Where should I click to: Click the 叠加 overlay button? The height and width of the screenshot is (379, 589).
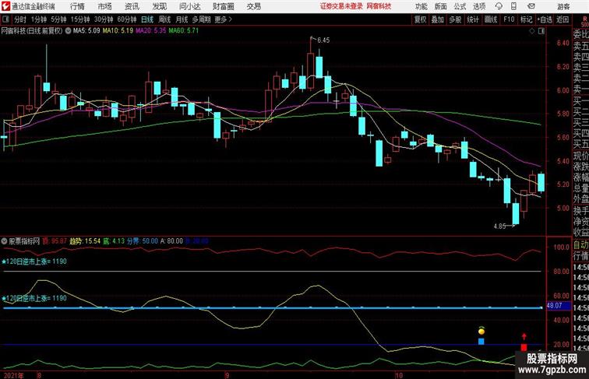(438, 19)
